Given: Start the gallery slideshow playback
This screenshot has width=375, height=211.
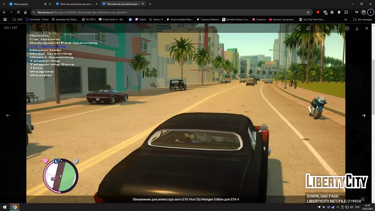Looking at the screenshot, I should point(347,28).
